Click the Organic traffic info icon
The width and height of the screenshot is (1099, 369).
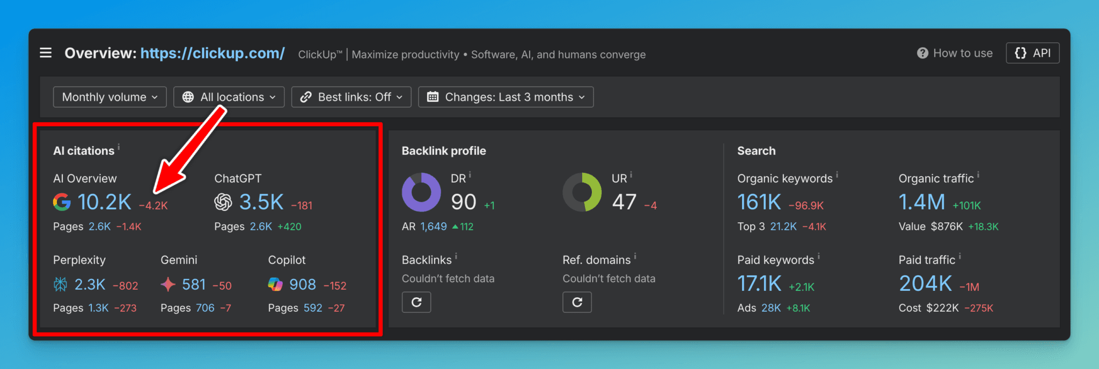[978, 175]
